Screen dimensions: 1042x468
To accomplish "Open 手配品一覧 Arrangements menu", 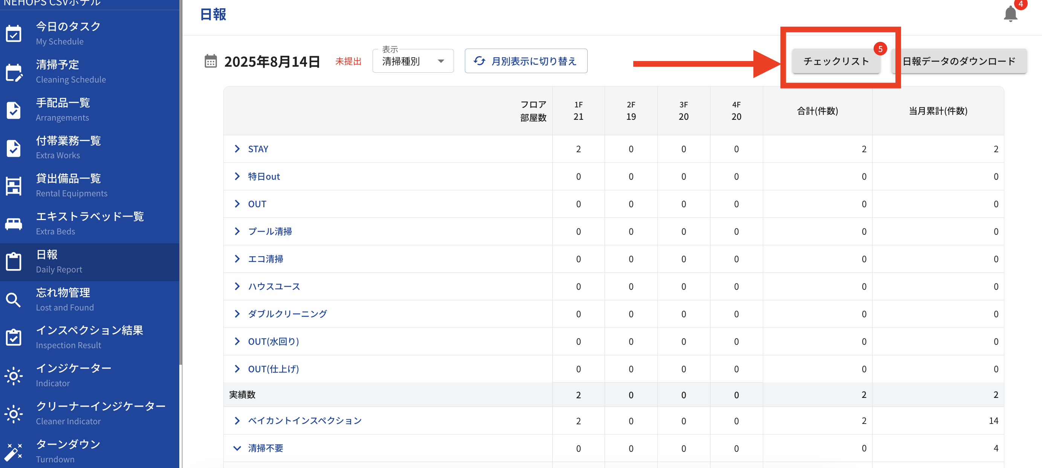I will pos(63,109).
